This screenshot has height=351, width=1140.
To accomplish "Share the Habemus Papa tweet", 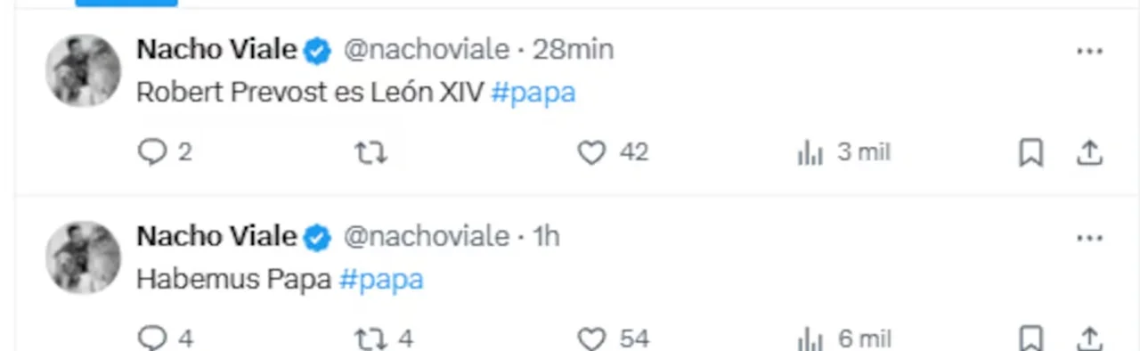I will 1090,339.
